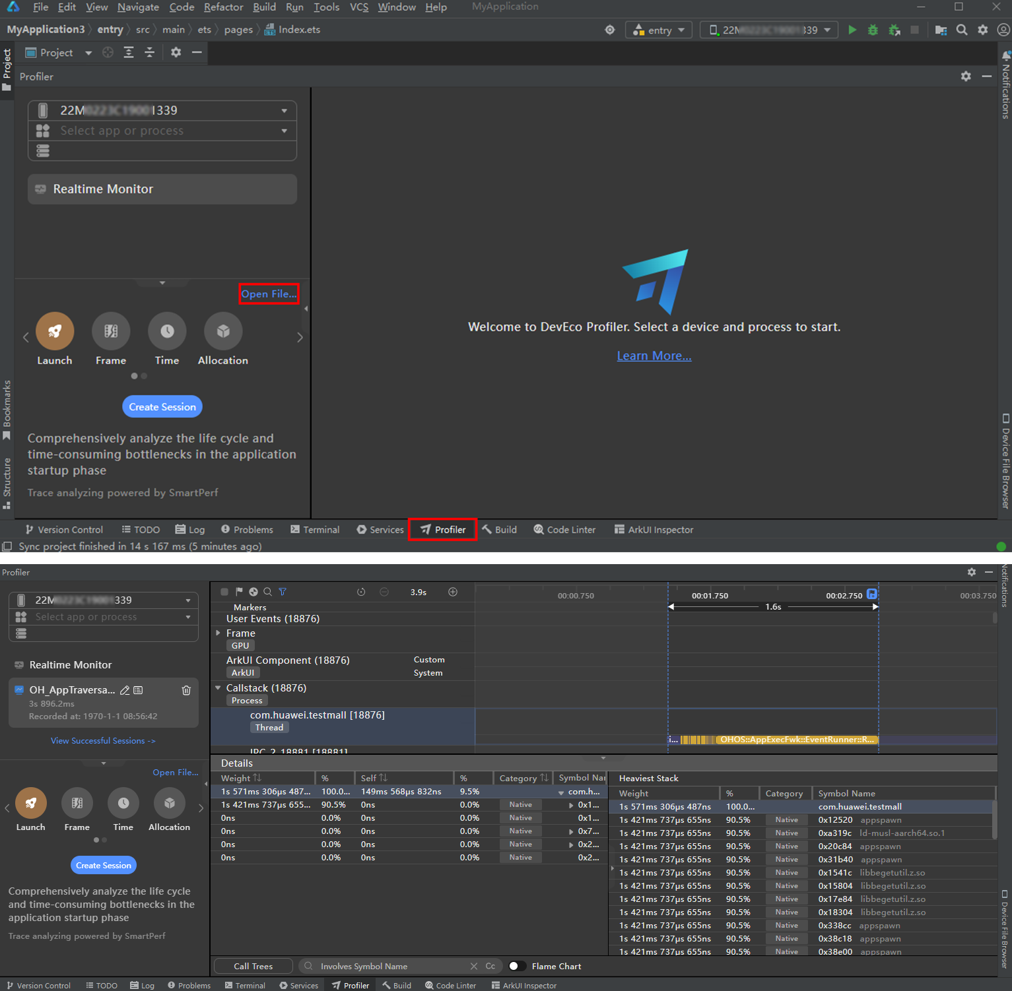This screenshot has width=1012, height=991.
Task: Open the Learn More link
Action: coord(654,356)
